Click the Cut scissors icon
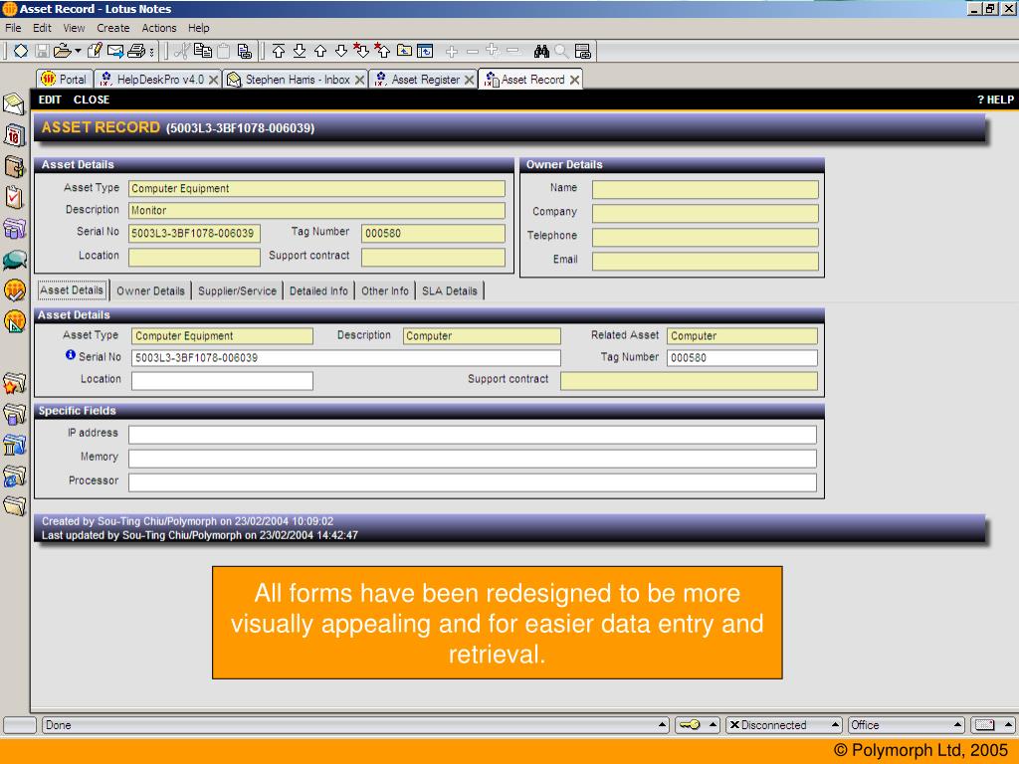This screenshot has height=764, width=1019. tap(183, 51)
